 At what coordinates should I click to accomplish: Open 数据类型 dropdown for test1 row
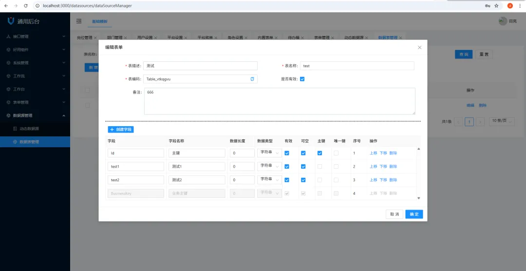coord(269,166)
